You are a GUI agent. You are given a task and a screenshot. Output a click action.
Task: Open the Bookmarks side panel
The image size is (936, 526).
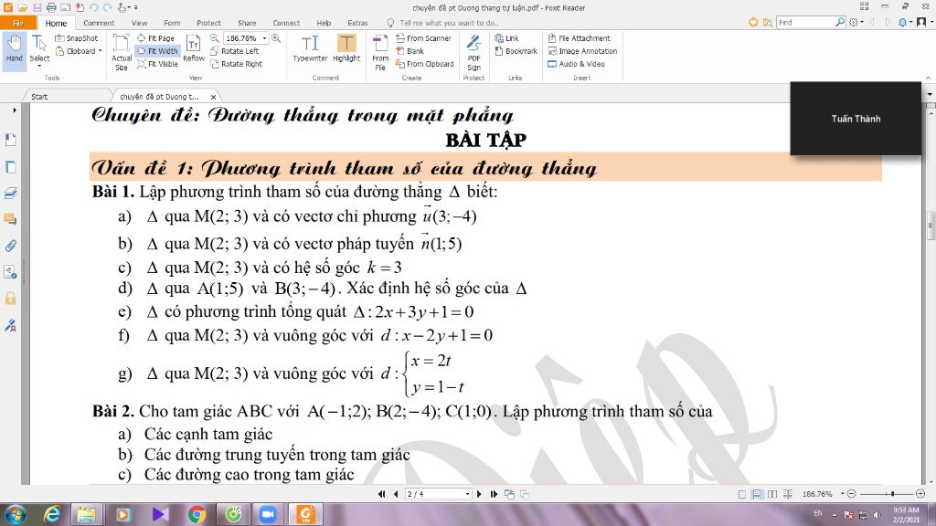10,140
